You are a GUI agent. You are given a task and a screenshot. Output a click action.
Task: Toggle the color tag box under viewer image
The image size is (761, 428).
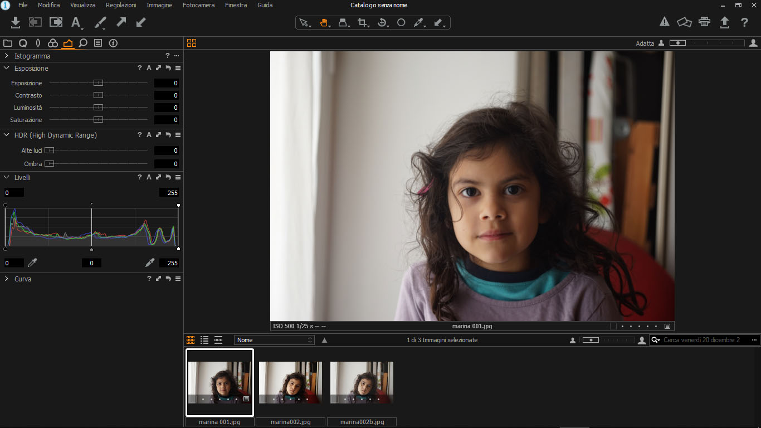613,327
